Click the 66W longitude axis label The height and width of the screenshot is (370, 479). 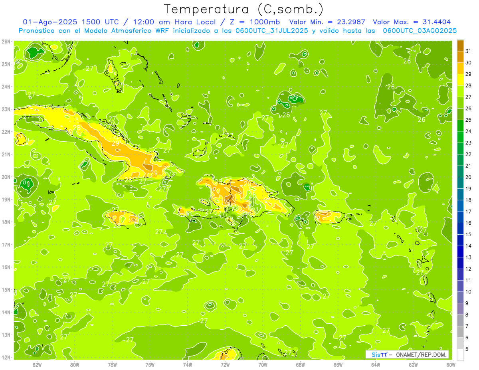pyautogui.click(x=338, y=364)
